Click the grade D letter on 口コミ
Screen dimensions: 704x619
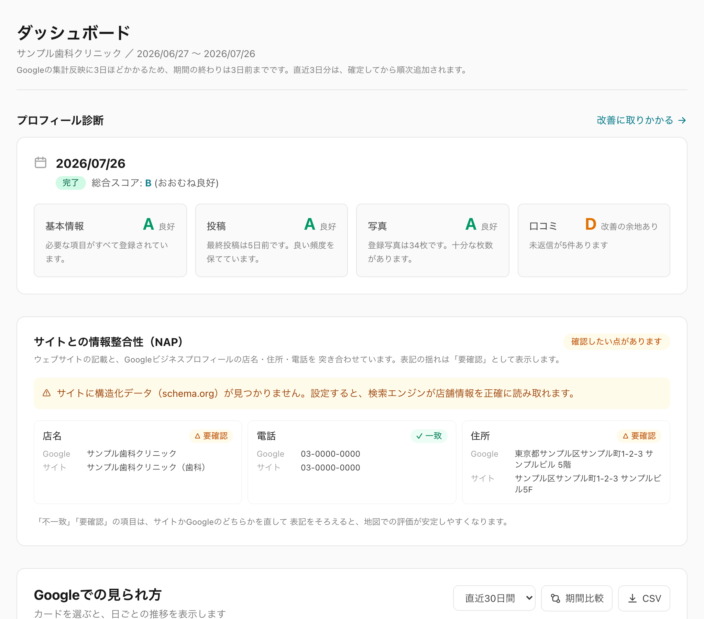pyautogui.click(x=591, y=224)
